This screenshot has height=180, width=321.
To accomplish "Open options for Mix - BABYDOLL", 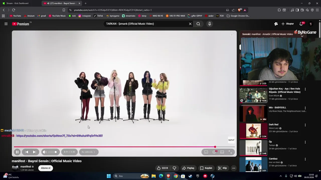I will 305,108.
